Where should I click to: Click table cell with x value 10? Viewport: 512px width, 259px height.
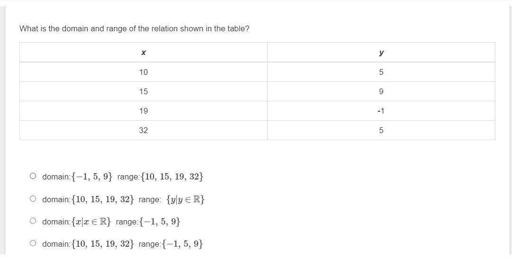[x=144, y=72]
